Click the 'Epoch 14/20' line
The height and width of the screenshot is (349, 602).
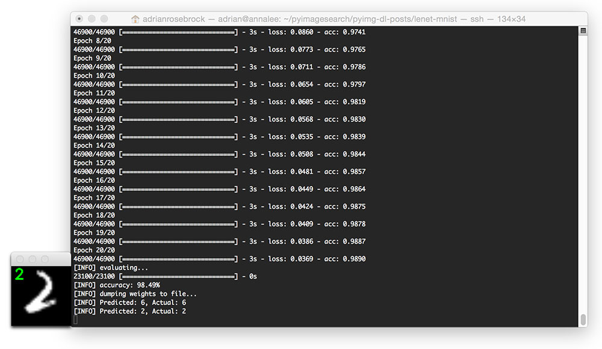(x=94, y=146)
